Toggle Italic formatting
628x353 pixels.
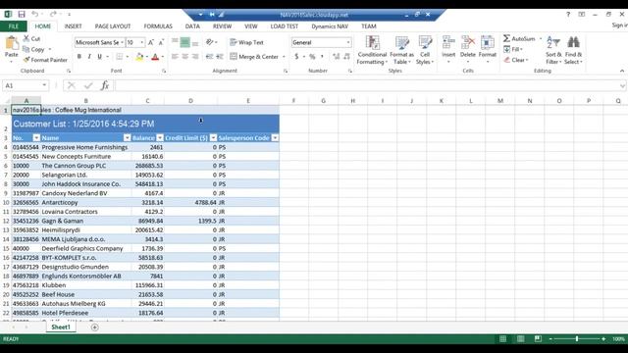click(x=89, y=57)
